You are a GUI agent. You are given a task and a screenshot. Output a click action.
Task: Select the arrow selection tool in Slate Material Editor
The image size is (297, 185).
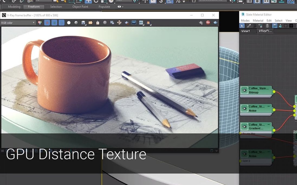pyautogui.click(x=242, y=25)
